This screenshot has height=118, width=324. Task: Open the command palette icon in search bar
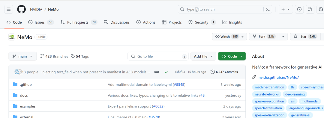tap(268, 10)
